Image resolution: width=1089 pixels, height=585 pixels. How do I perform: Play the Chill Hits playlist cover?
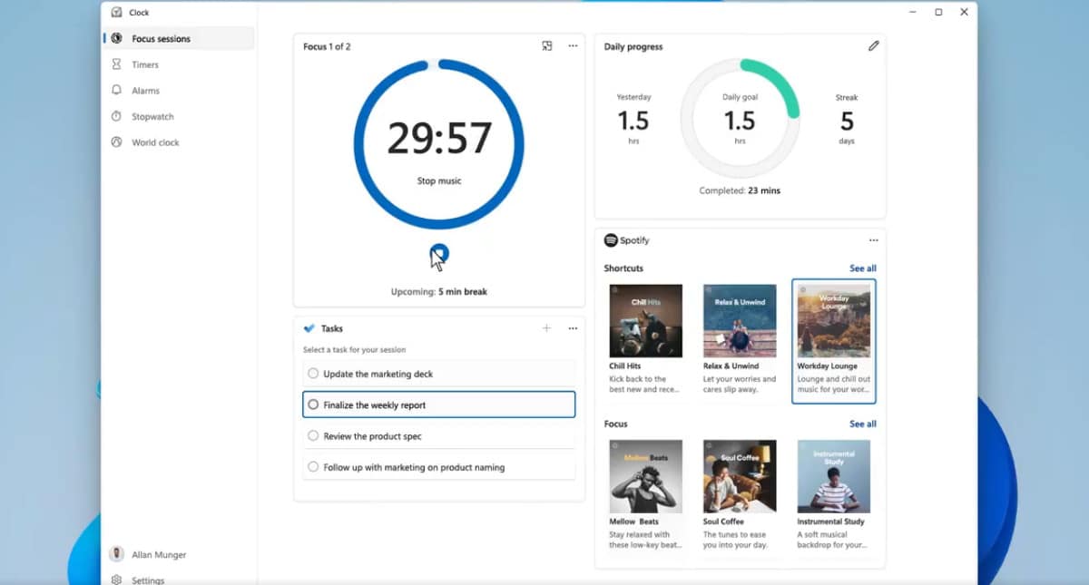(646, 320)
